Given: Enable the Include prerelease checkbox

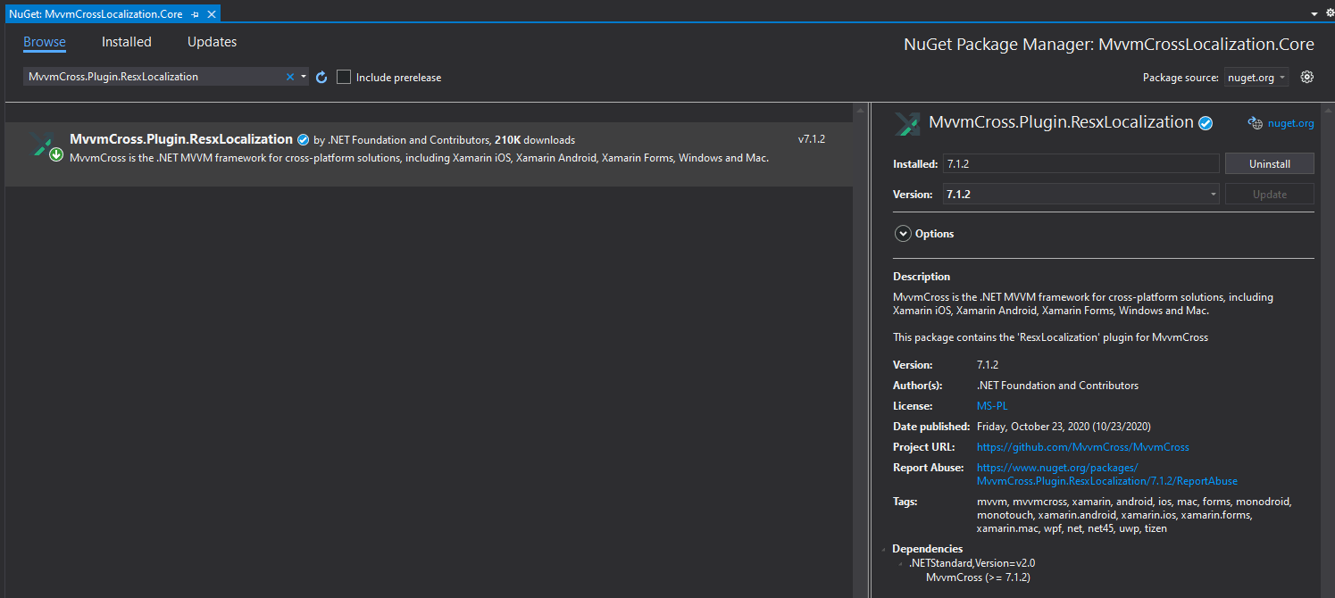Looking at the screenshot, I should click(x=344, y=77).
